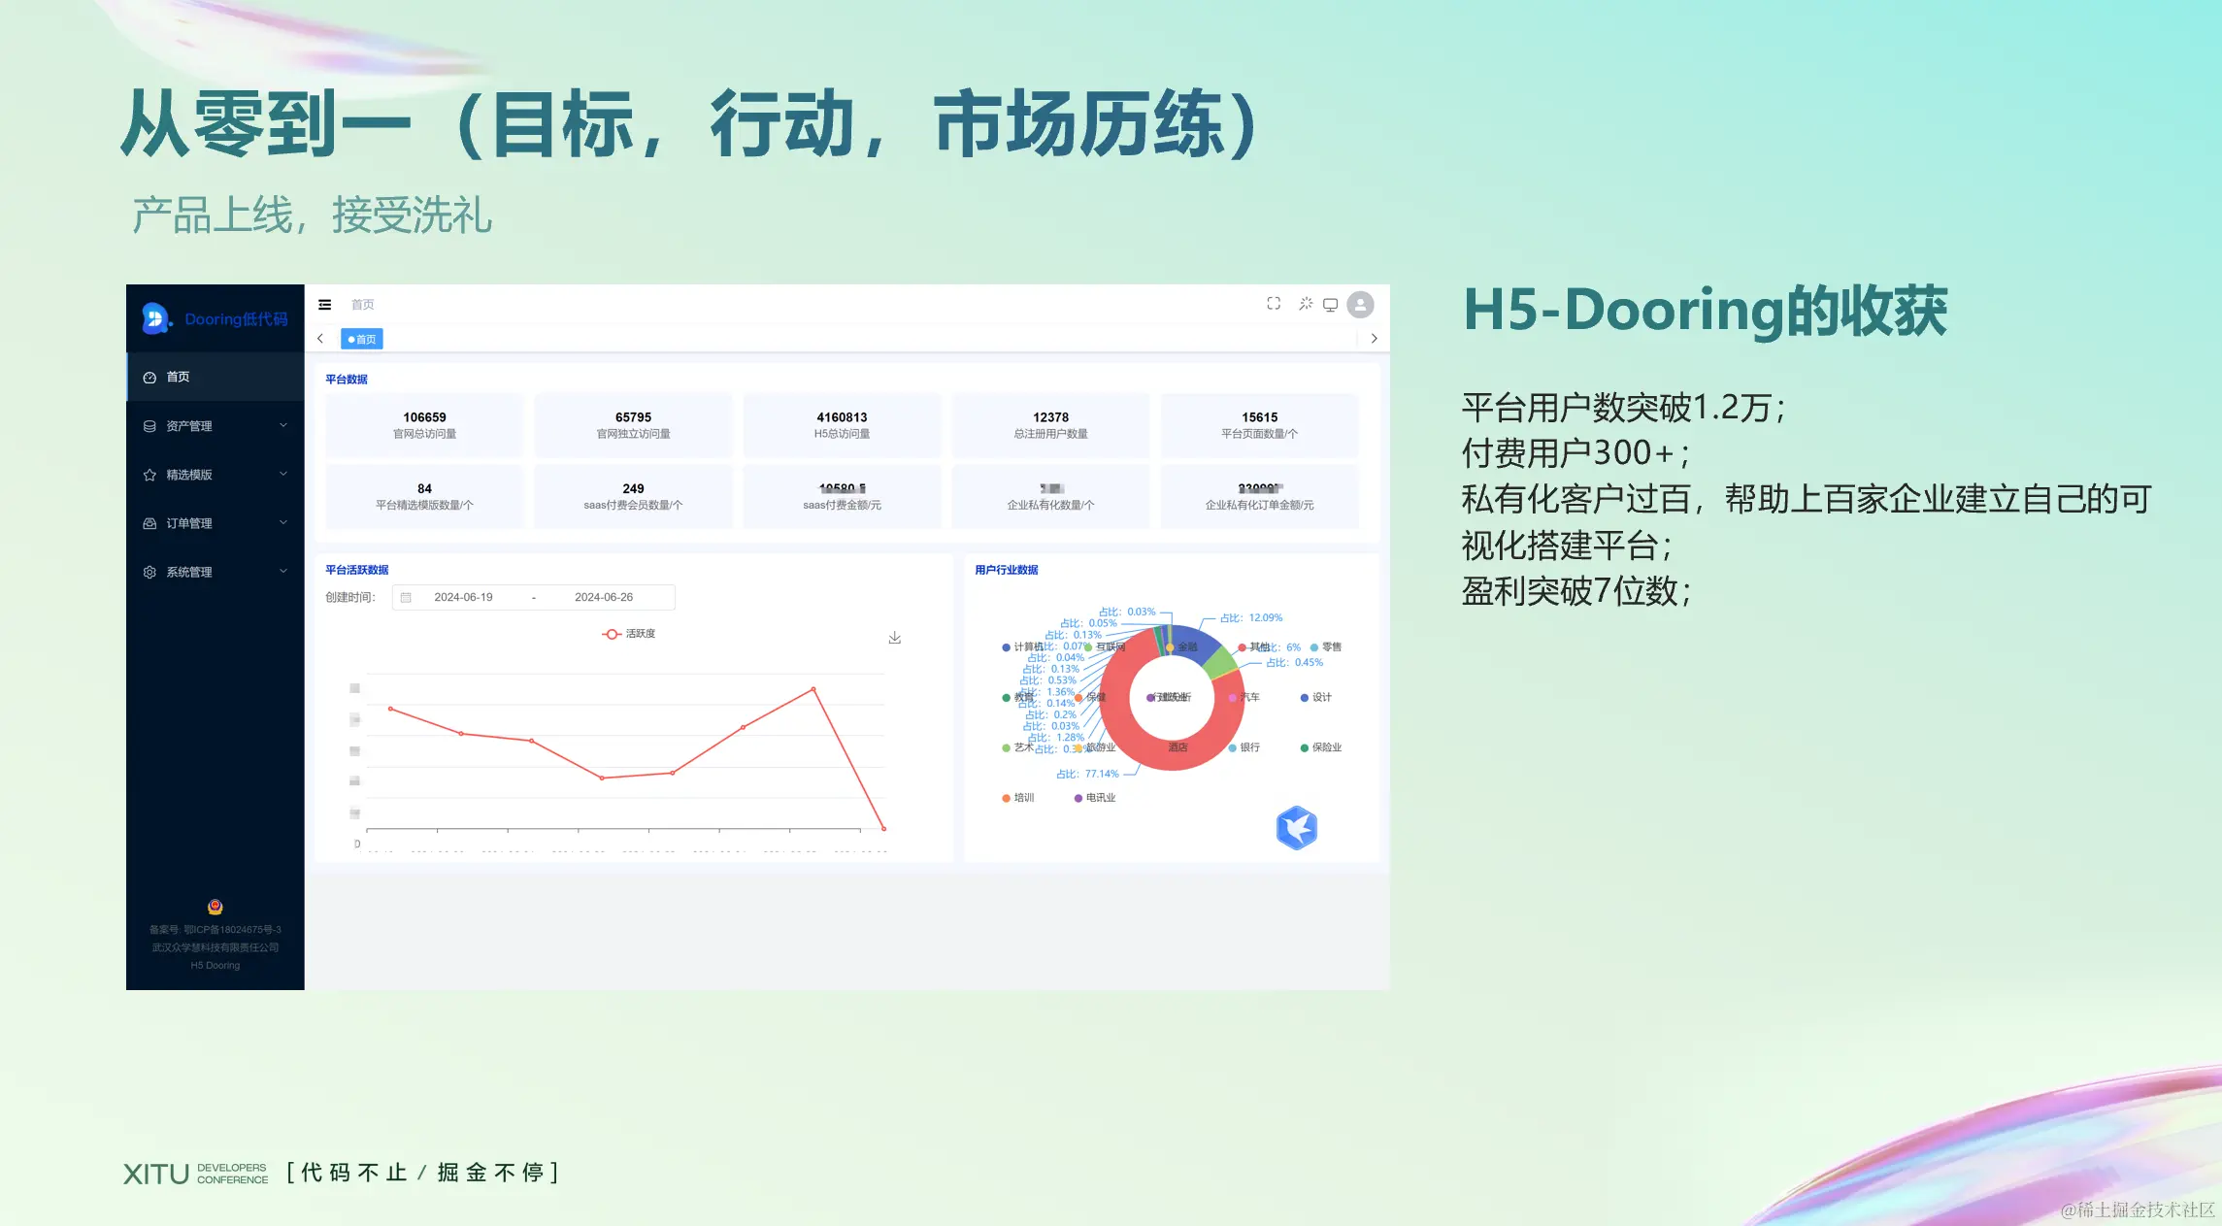Click the 65795 官网独立访问量 card

[633, 425]
